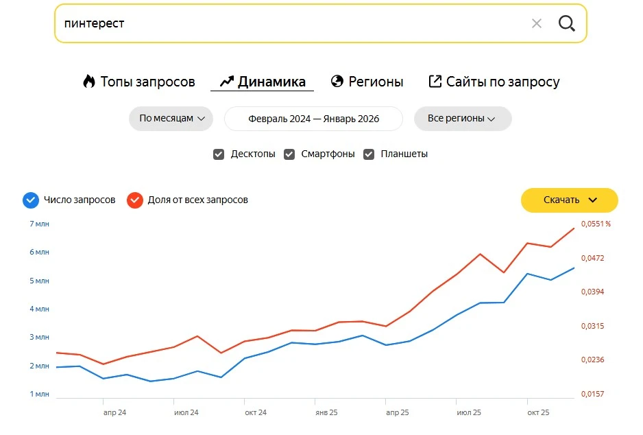Open the Все регионы region dropdown

click(x=463, y=119)
